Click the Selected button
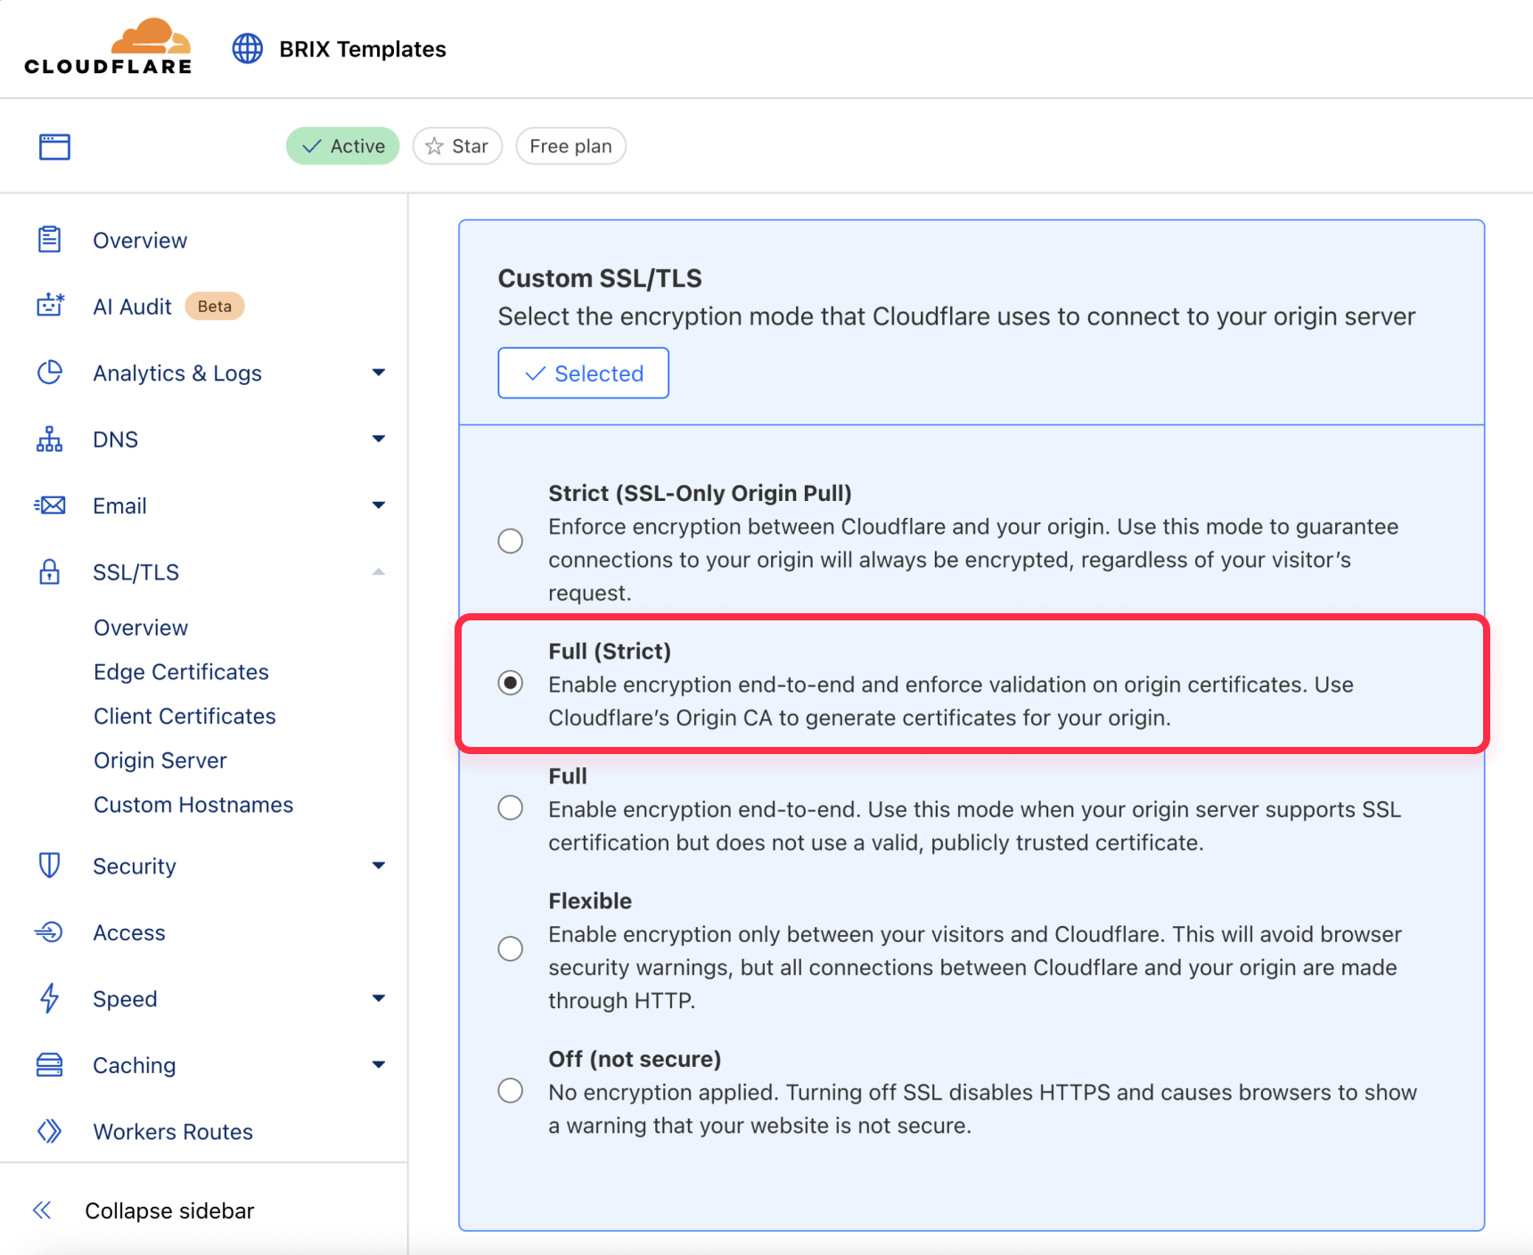Screen dimensions: 1533x1255 (x=583, y=373)
